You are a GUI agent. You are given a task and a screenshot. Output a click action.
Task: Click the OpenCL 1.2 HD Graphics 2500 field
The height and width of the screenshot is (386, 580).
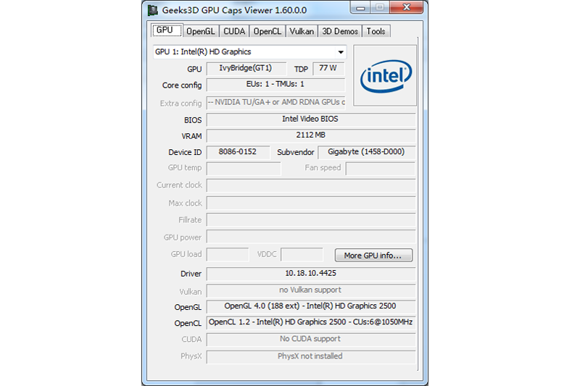pos(311,322)
